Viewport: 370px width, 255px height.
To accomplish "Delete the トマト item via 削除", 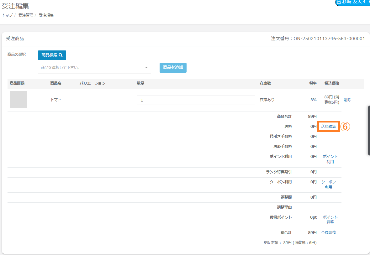I will tap(347, 100).
